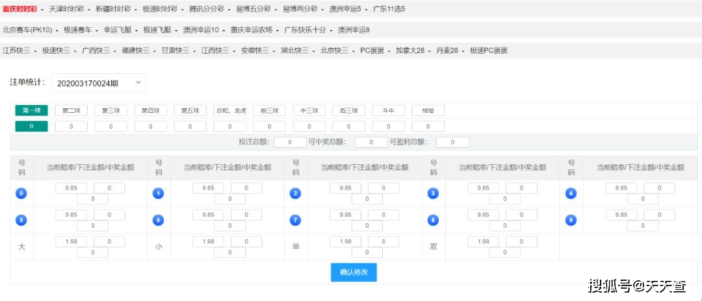Switch to the 总和、龙虎 tab

[x=230, y=110]
